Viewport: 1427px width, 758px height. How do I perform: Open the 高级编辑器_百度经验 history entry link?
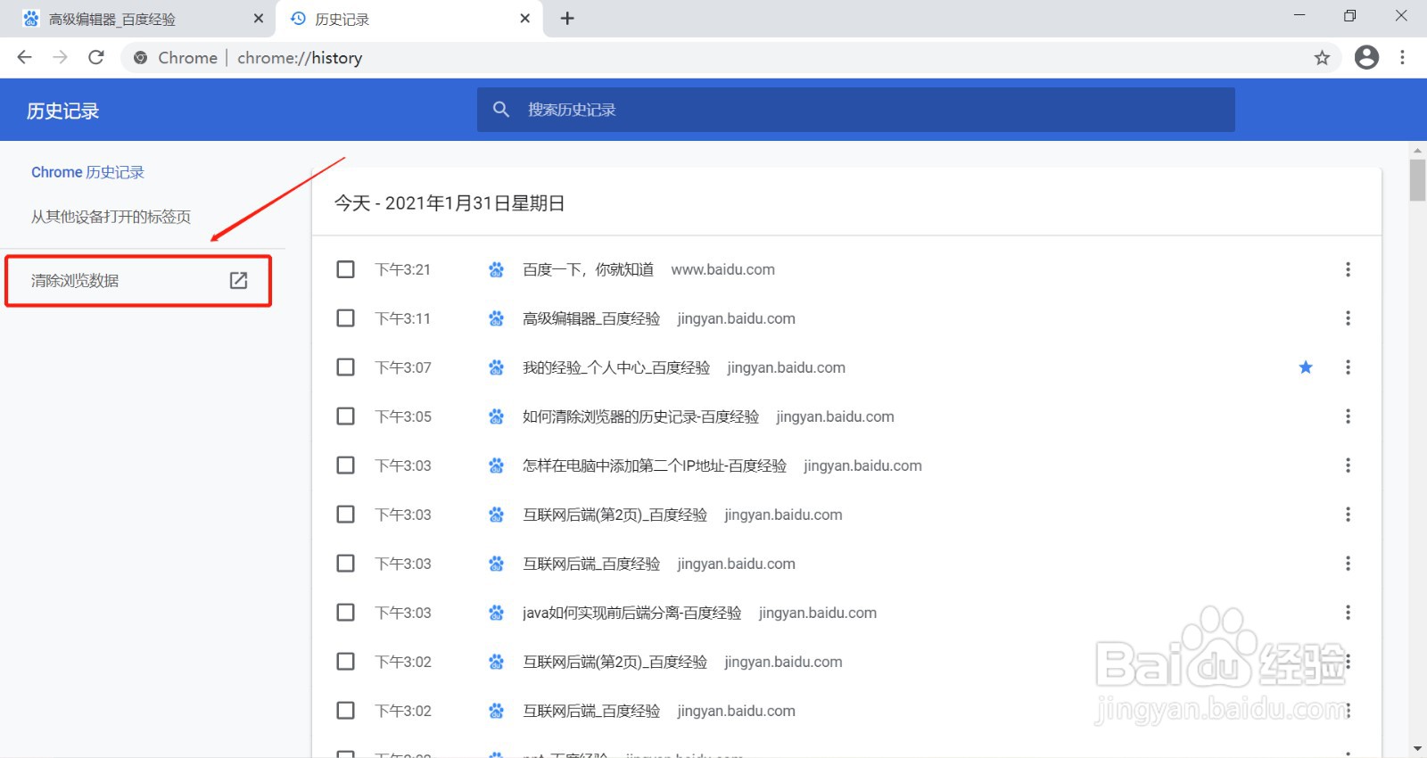pyautogui.click(x=591, y=318)
